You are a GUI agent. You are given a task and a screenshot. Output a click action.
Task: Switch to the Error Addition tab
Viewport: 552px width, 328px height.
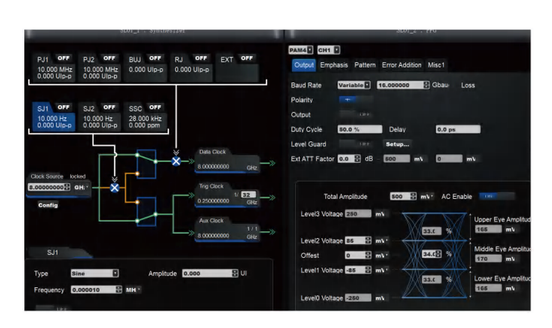point(401,65)
